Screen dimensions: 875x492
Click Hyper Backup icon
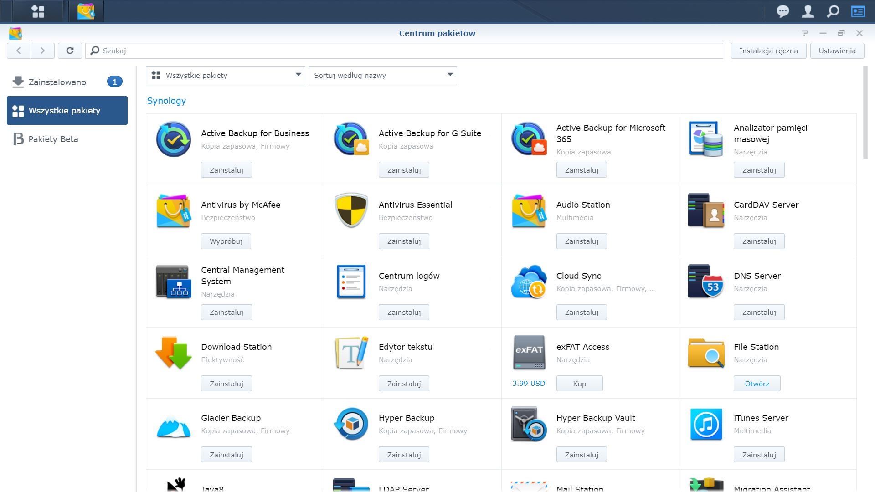pyautogui.click(x=351, y=424)
